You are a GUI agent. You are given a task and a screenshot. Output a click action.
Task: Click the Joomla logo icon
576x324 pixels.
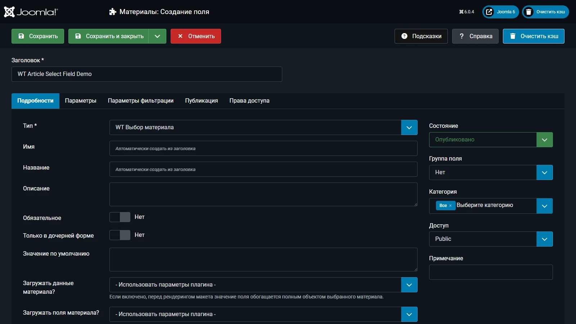click(x=9, y=12)
